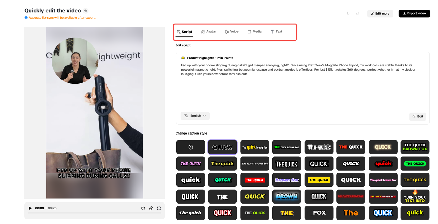Click the Edit more button
Image resolution: width=438 pixels, height=224 pixels.
(380, 13)
